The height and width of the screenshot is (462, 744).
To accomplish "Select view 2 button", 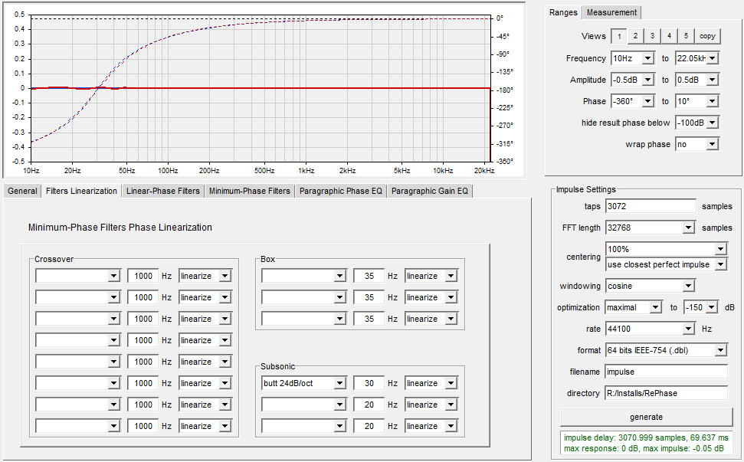I will pyautogui.click(x=635, y=36).
